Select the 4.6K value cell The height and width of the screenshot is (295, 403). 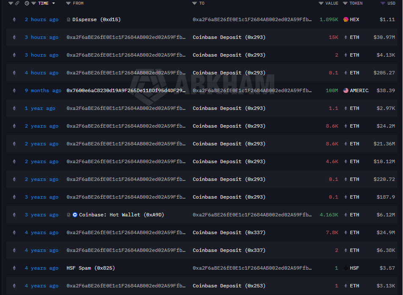[x=332, y=161]
